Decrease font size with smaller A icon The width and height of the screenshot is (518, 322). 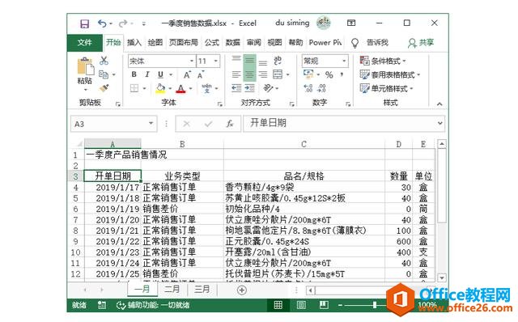pos(201,75)
